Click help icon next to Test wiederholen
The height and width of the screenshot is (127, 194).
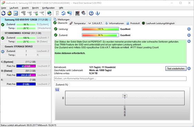point(189,68)
